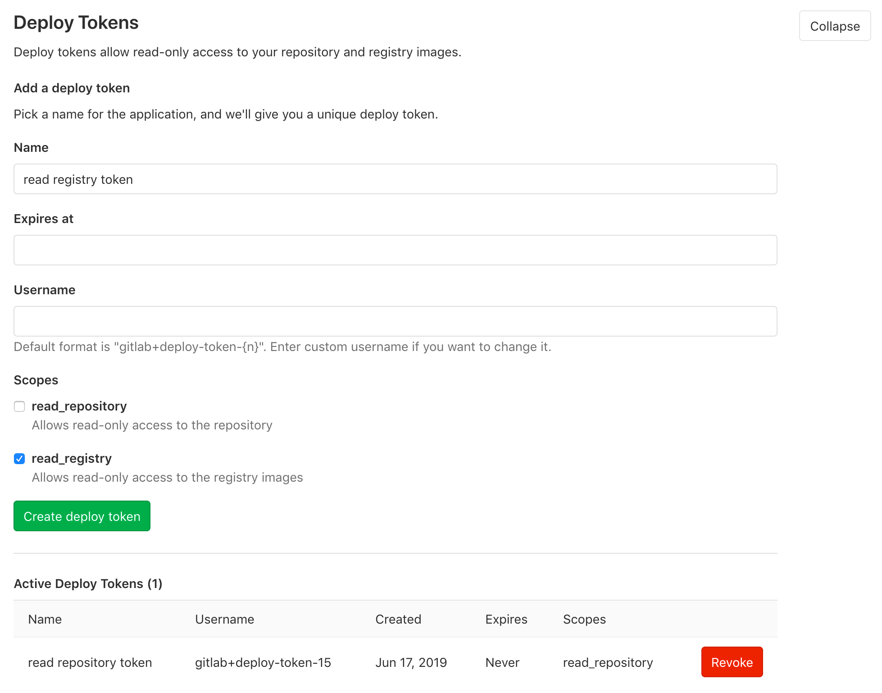This screenshot has height=693, width=882.
Task: Select gitlab+deploy-token-15 username text
Action: click(x=263, y=662)
